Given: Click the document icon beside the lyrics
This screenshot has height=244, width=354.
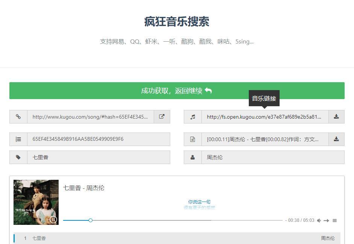Looking at the screenshot, I should (192, 139).
